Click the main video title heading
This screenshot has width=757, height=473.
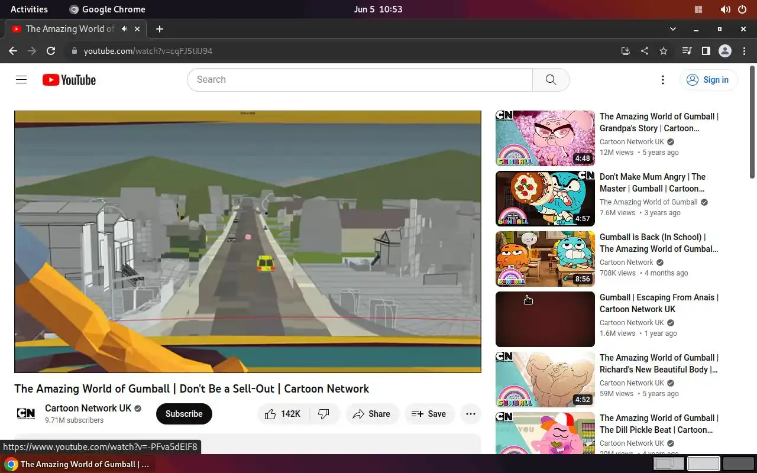(x=192, y=388)
